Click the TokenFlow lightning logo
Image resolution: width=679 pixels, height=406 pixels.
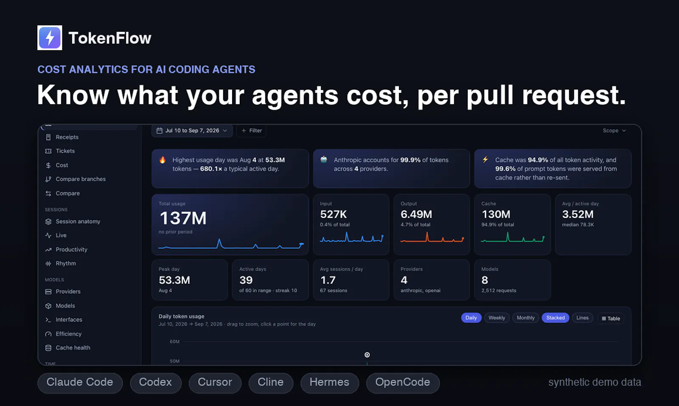pos(50,38)
